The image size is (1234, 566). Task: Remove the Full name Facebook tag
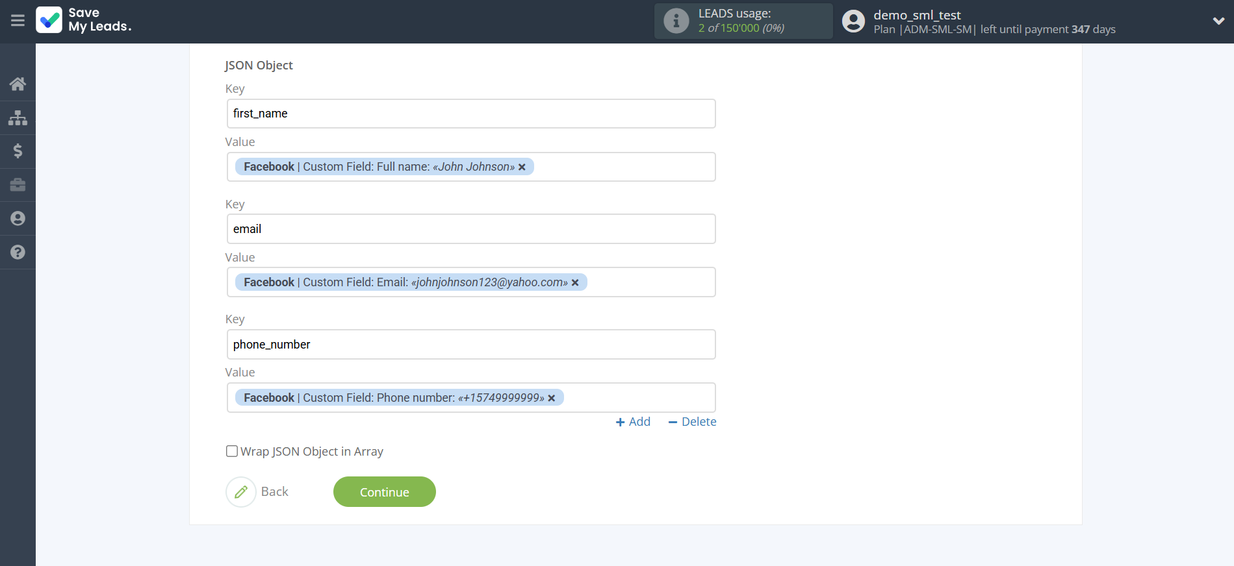coord(522,167)
